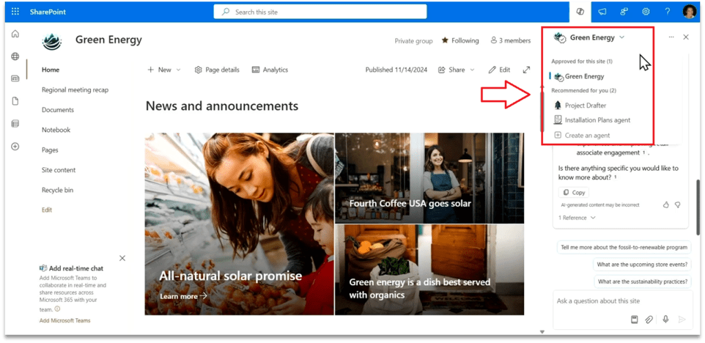This screenshot has height=343, width=705.
Task: Click the paperclip attach icon
Action: [649, 320]
